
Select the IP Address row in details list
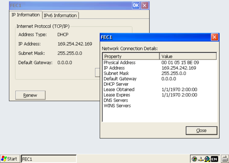[x=160, y=68]
